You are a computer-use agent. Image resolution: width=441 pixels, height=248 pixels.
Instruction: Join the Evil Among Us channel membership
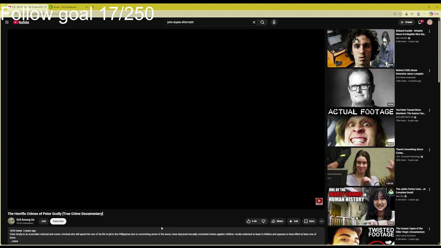[43, 221]
